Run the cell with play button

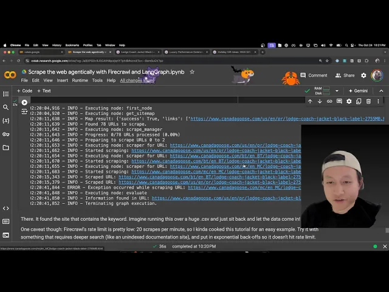tap(24, 102)
